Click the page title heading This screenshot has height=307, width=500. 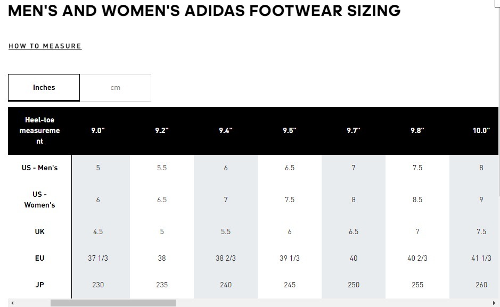pos(204,11)
